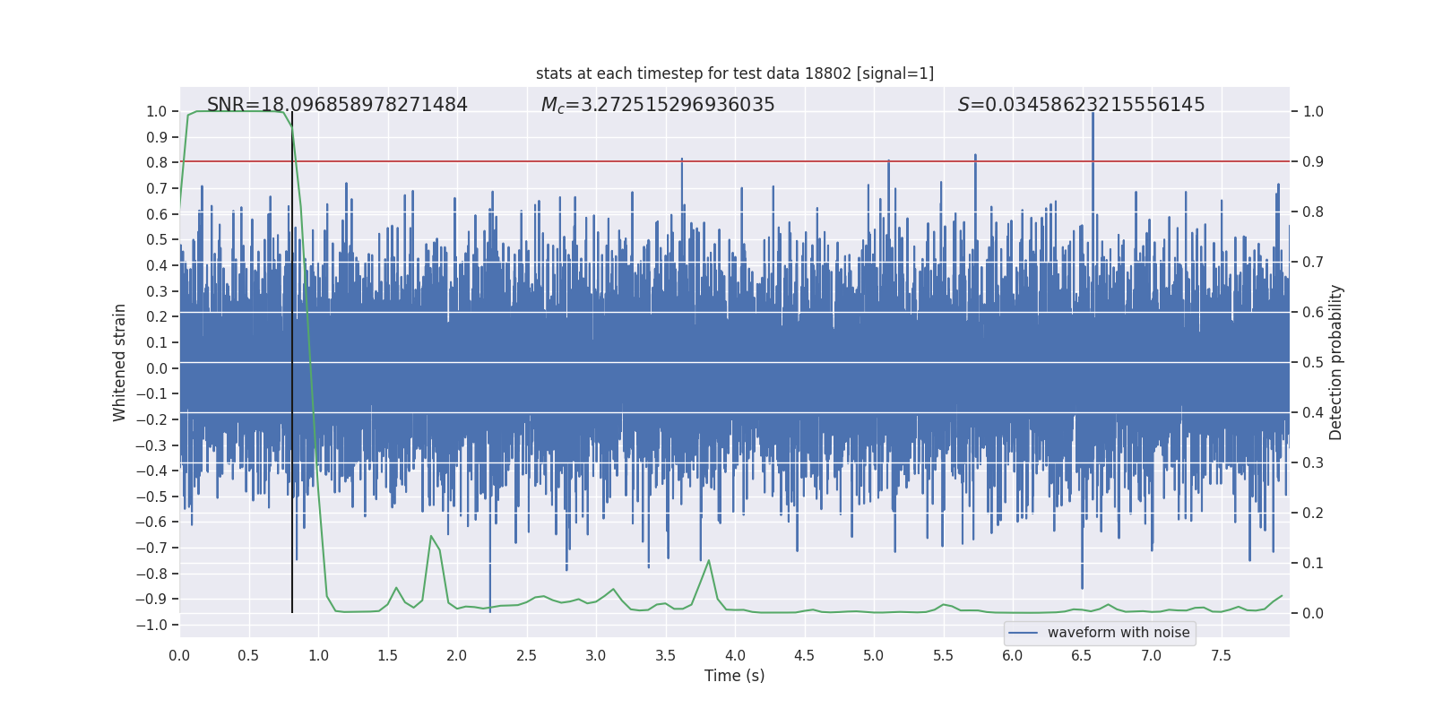Click the green curve peak near 3.8 seconds
Viewport: 1434px width, 717px height.
coord(709,561)
